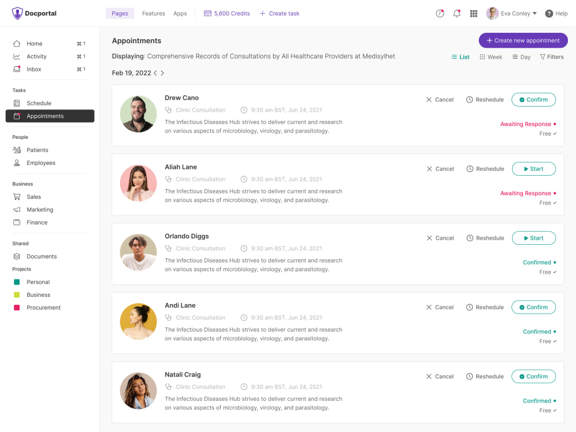Switch to the Apps tab
This screenshot has height=432, width=576.
tap(180, 14)
